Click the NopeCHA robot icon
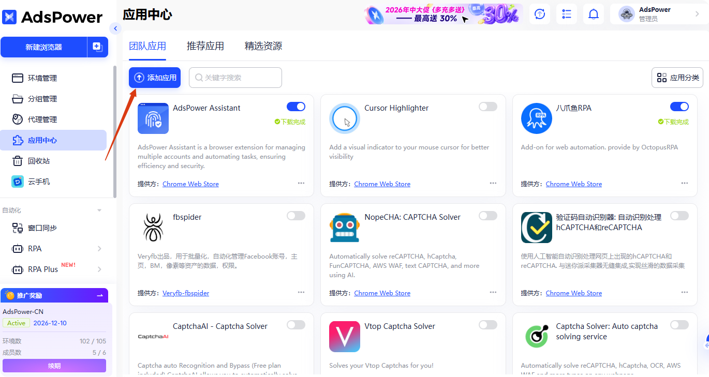Image resolution: width=709 pixels, height=377 pixels. pos(345,228)
